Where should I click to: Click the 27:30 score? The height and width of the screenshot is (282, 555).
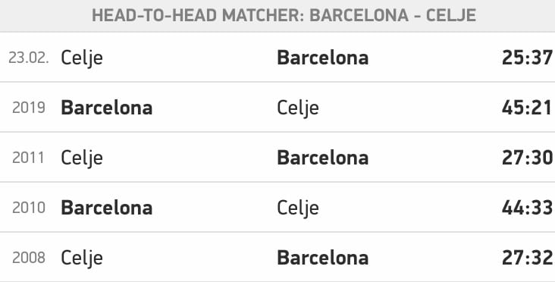(527, 158)
